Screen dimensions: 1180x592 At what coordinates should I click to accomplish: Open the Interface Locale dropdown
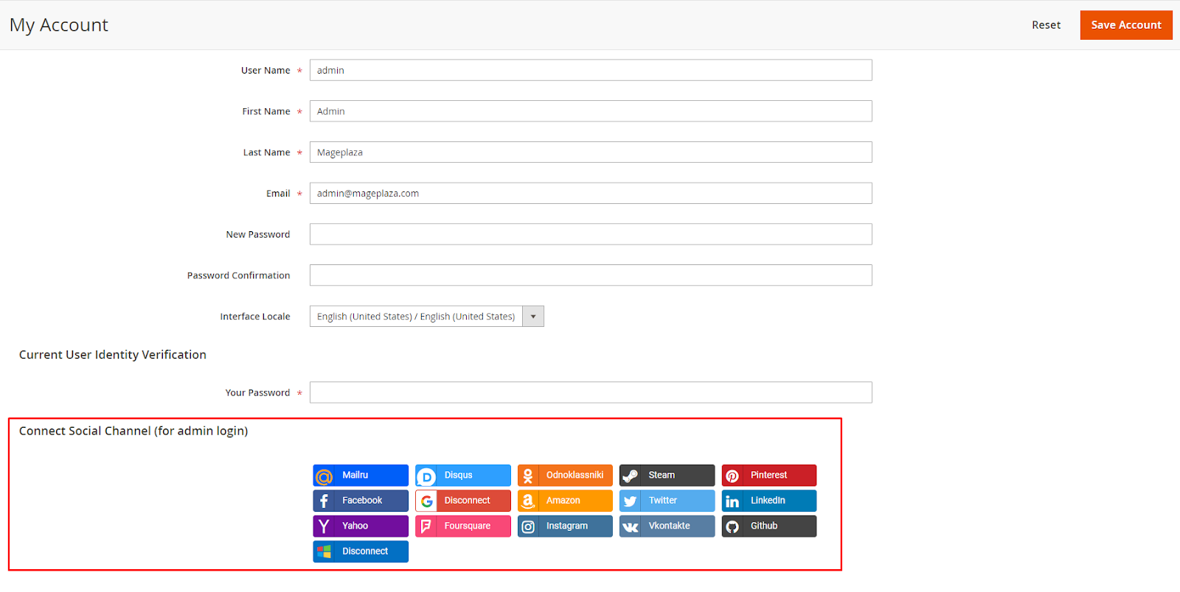pyautogui.click(x=417, y=317)
